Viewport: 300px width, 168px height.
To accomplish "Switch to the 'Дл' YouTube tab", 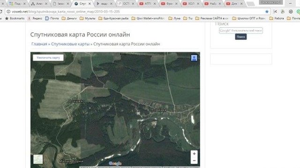I will point(234,4).
